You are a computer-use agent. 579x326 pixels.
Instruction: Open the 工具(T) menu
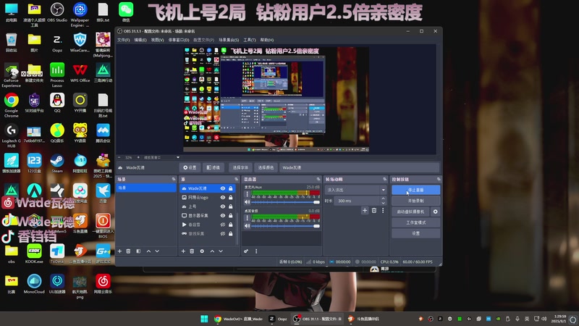250,40
